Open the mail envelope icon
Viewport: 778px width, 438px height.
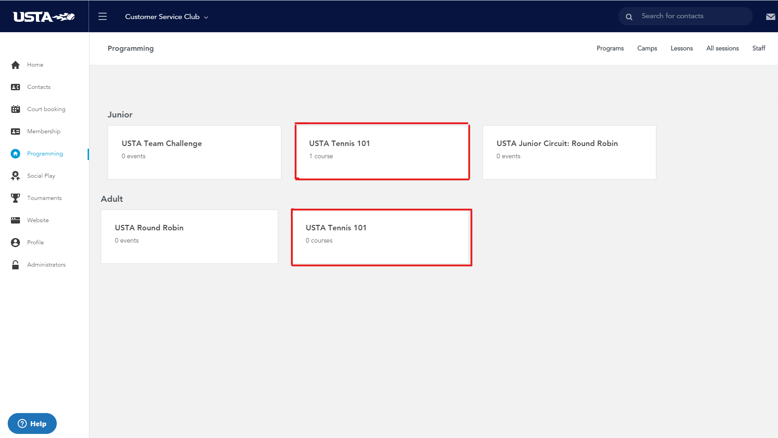tap(770, 17)
